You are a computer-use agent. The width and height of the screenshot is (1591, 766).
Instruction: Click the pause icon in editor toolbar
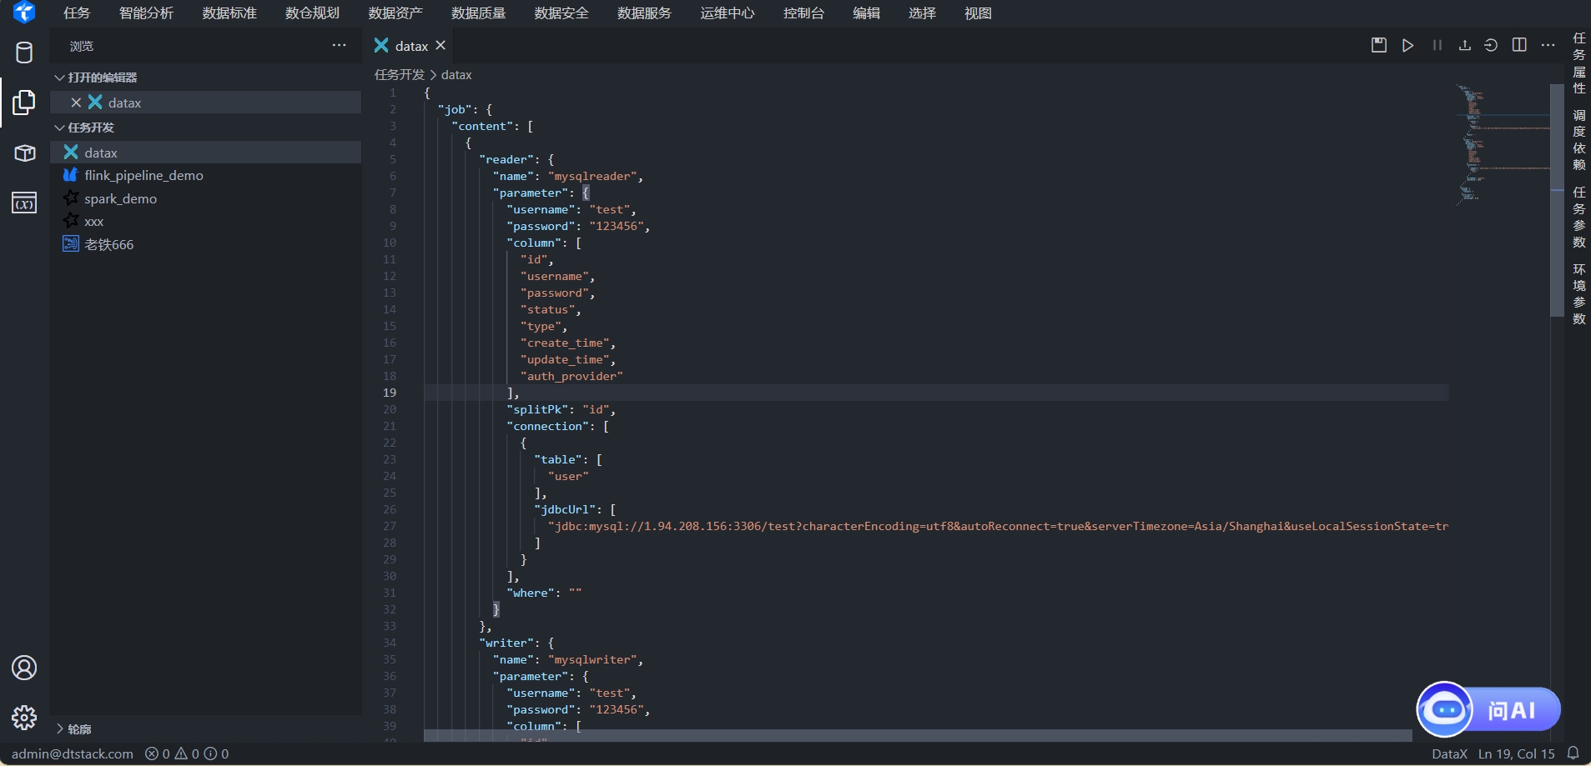click(x=1437, y=45)
